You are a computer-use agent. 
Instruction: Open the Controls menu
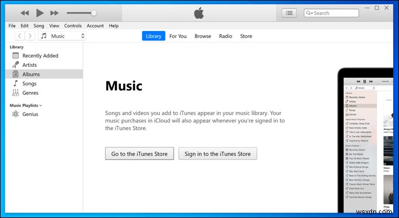pos(73,26)
